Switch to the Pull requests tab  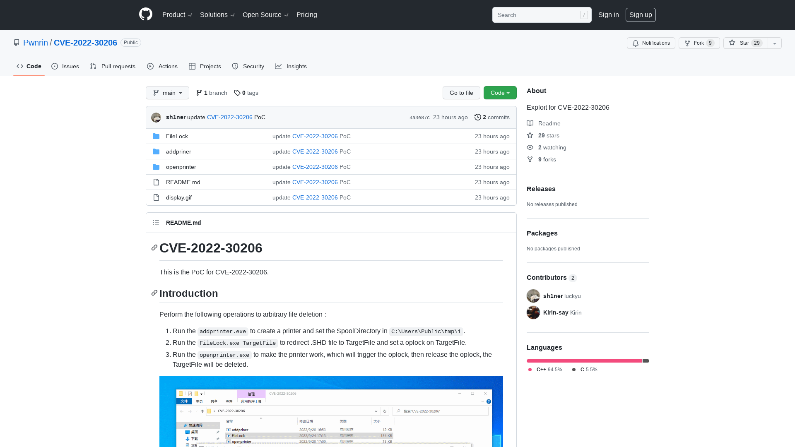[x=112, y=66]
